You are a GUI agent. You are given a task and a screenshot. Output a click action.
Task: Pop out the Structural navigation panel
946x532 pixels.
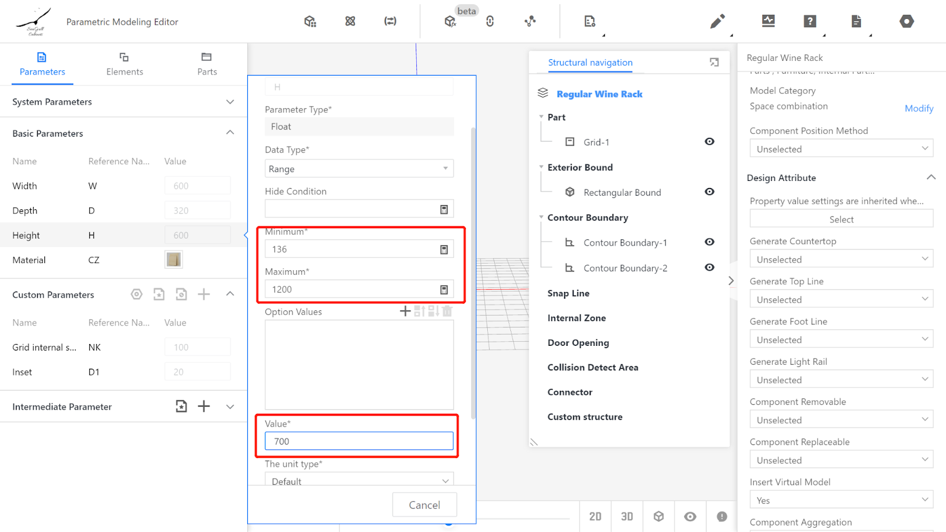click(714, 63)
